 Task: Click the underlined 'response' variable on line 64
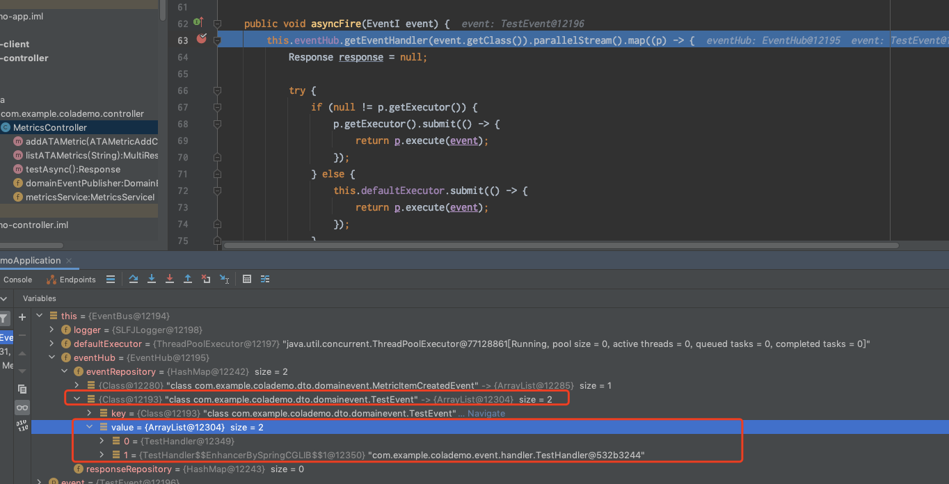point(361,57)
